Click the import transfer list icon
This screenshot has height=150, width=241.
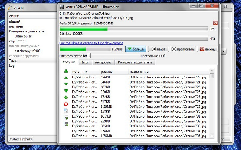(66, 124)
